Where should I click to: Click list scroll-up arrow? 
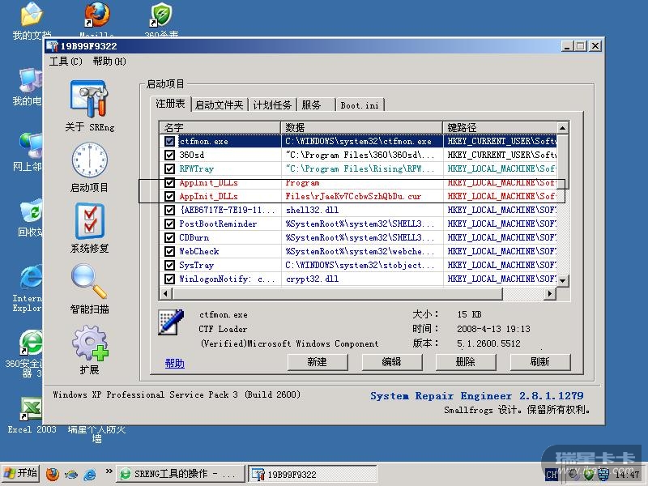click(x=562, y=128)
